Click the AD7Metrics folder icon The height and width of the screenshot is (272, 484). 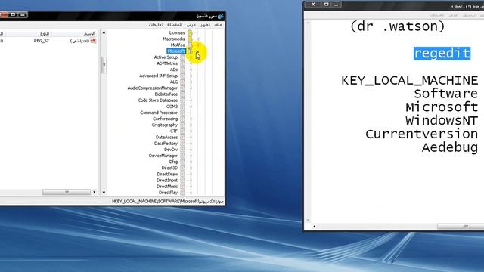pos(183,63)
